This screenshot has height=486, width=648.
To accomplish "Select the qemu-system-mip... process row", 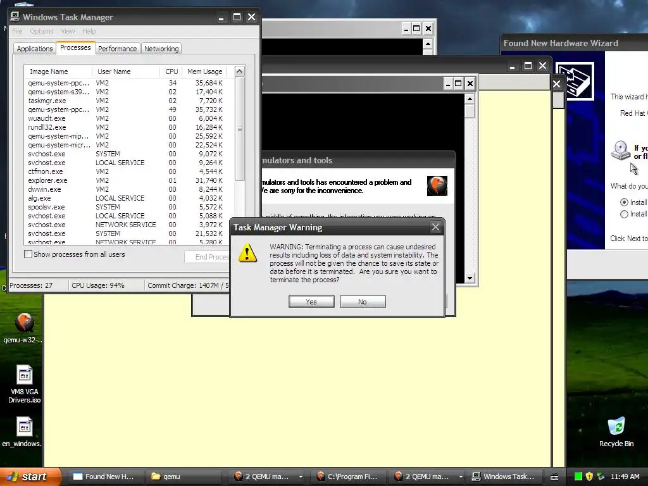I will pos(126,136).
